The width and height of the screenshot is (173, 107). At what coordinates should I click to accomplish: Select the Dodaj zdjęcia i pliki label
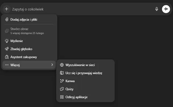[x=24, y=19]
